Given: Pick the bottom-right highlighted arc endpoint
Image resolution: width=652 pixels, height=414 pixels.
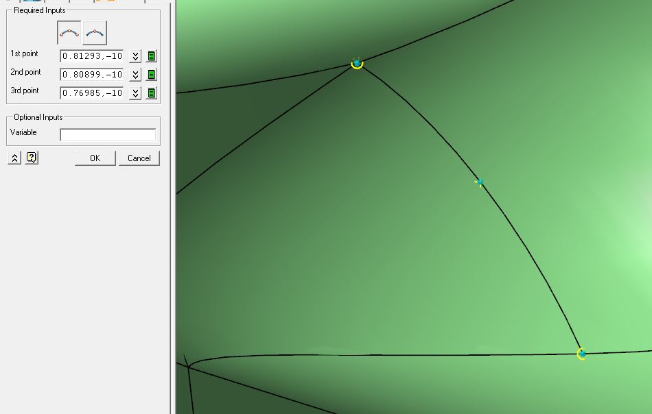Looking at the screenshot, I should (x=582, y=354).
